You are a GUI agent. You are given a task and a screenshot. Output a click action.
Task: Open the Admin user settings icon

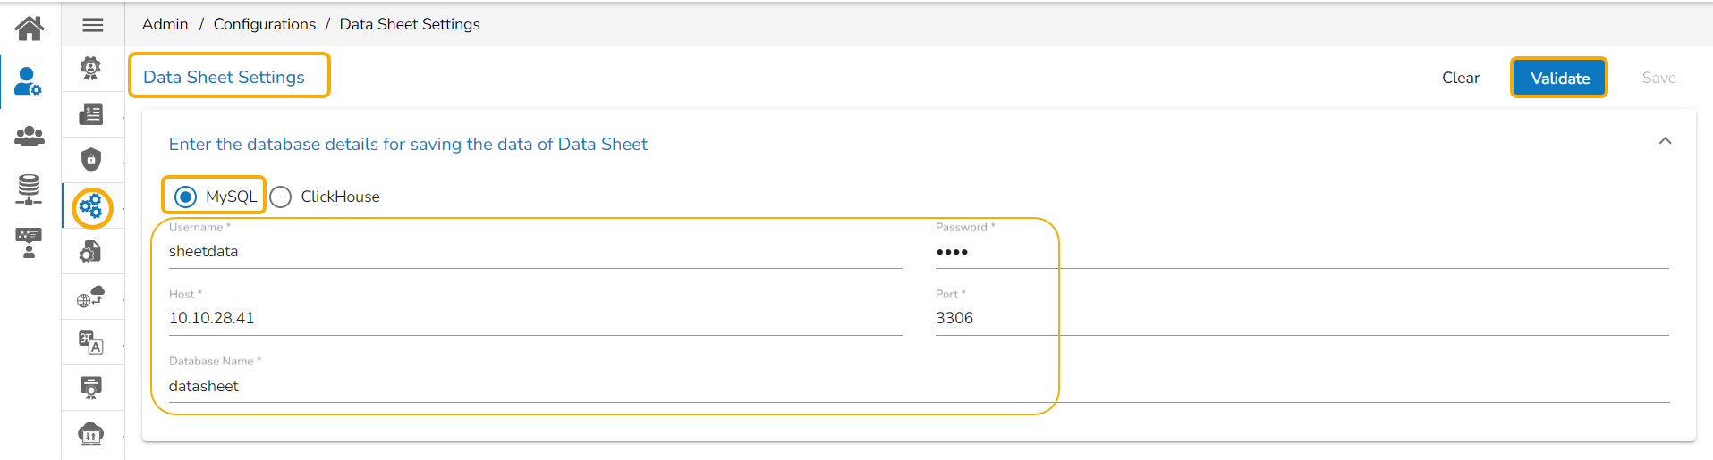28,81
